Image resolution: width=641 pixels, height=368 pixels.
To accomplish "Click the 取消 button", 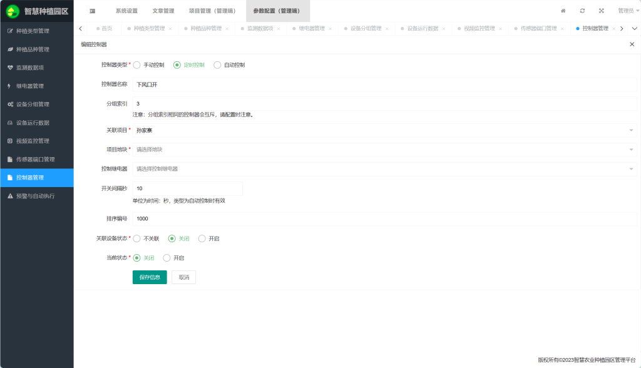I will pos(183,277).
